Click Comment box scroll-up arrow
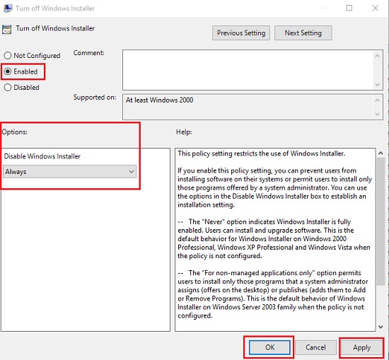Image resolution: width=389 pixels, height=360 pixels. 378,56
